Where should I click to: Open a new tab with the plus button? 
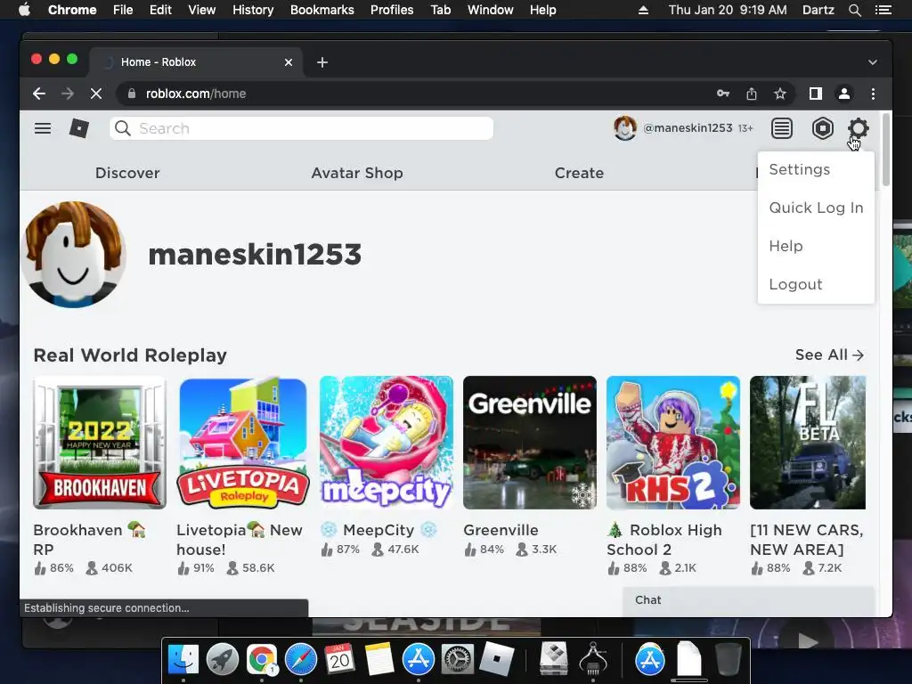point(322,62)
